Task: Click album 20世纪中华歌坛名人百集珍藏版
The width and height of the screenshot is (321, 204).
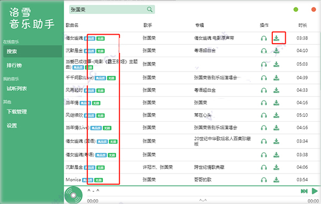Action: coord(223,141)
